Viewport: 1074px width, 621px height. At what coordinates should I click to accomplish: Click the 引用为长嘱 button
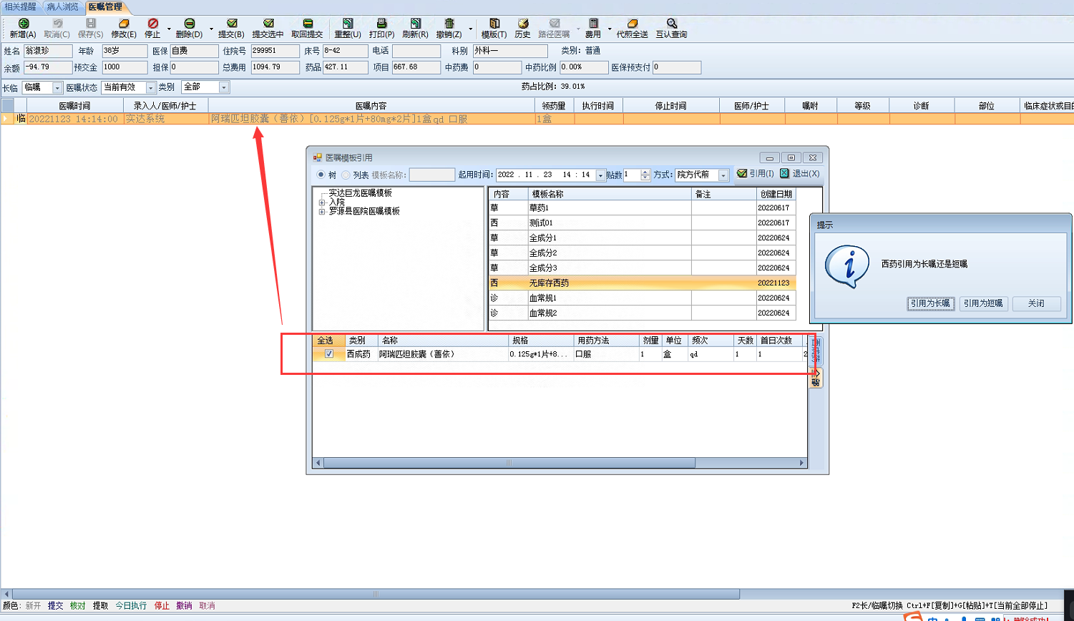(930, 303)
